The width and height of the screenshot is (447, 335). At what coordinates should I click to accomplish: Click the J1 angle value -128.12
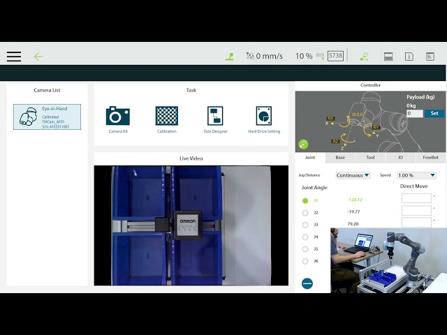(x=355, y=200)
